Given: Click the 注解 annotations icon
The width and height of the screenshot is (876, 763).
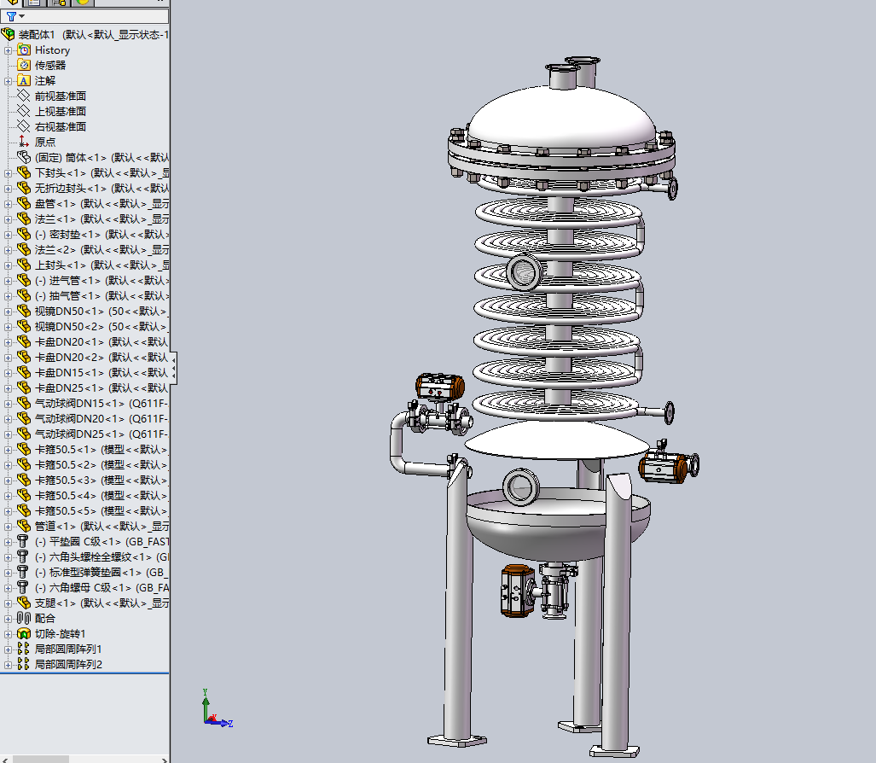Looking at the screenshot, I should coord(24,80).
